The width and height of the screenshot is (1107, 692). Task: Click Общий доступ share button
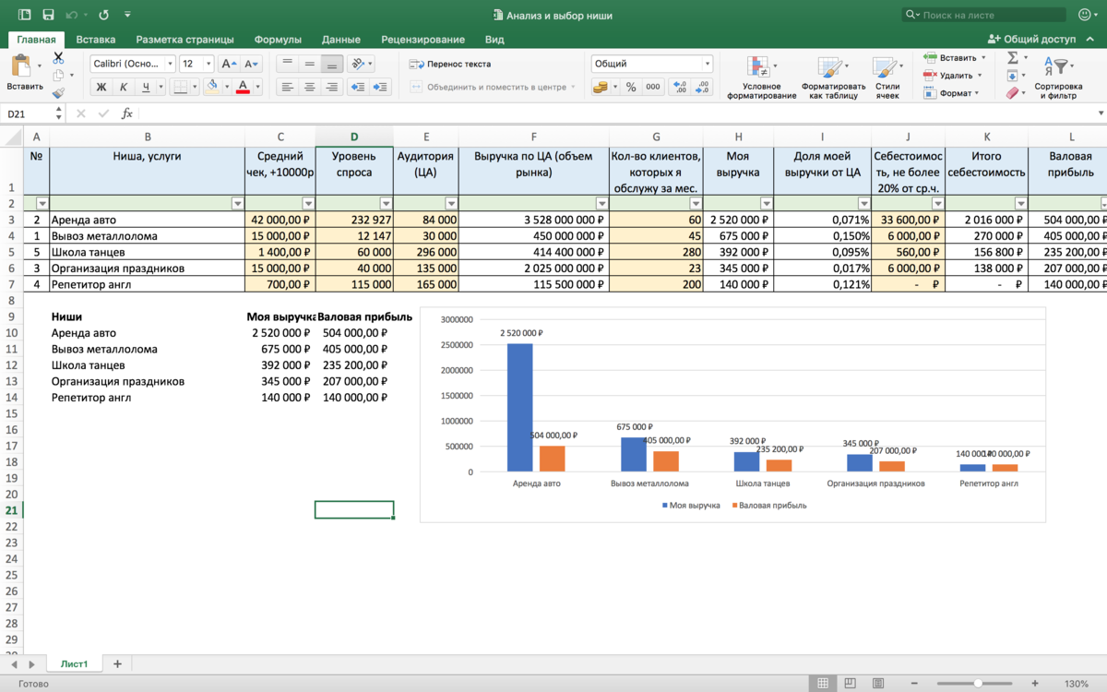1031,40
